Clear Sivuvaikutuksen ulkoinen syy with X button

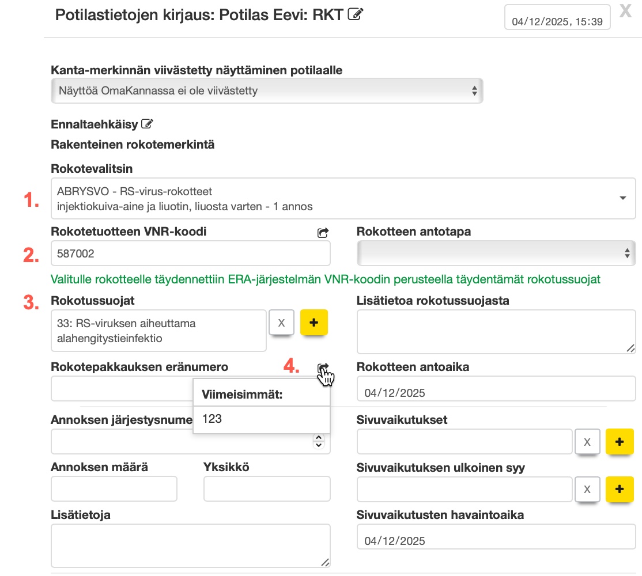[x=587, y=489]
